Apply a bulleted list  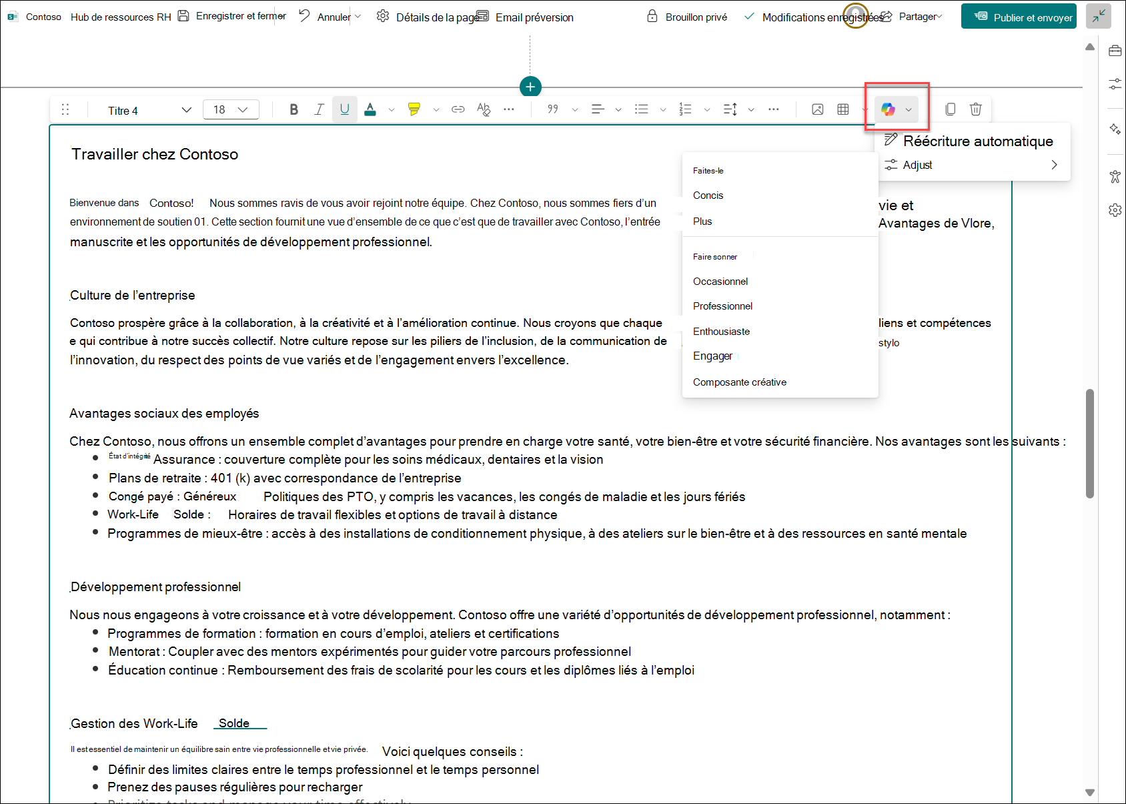[x=642, y=109]
